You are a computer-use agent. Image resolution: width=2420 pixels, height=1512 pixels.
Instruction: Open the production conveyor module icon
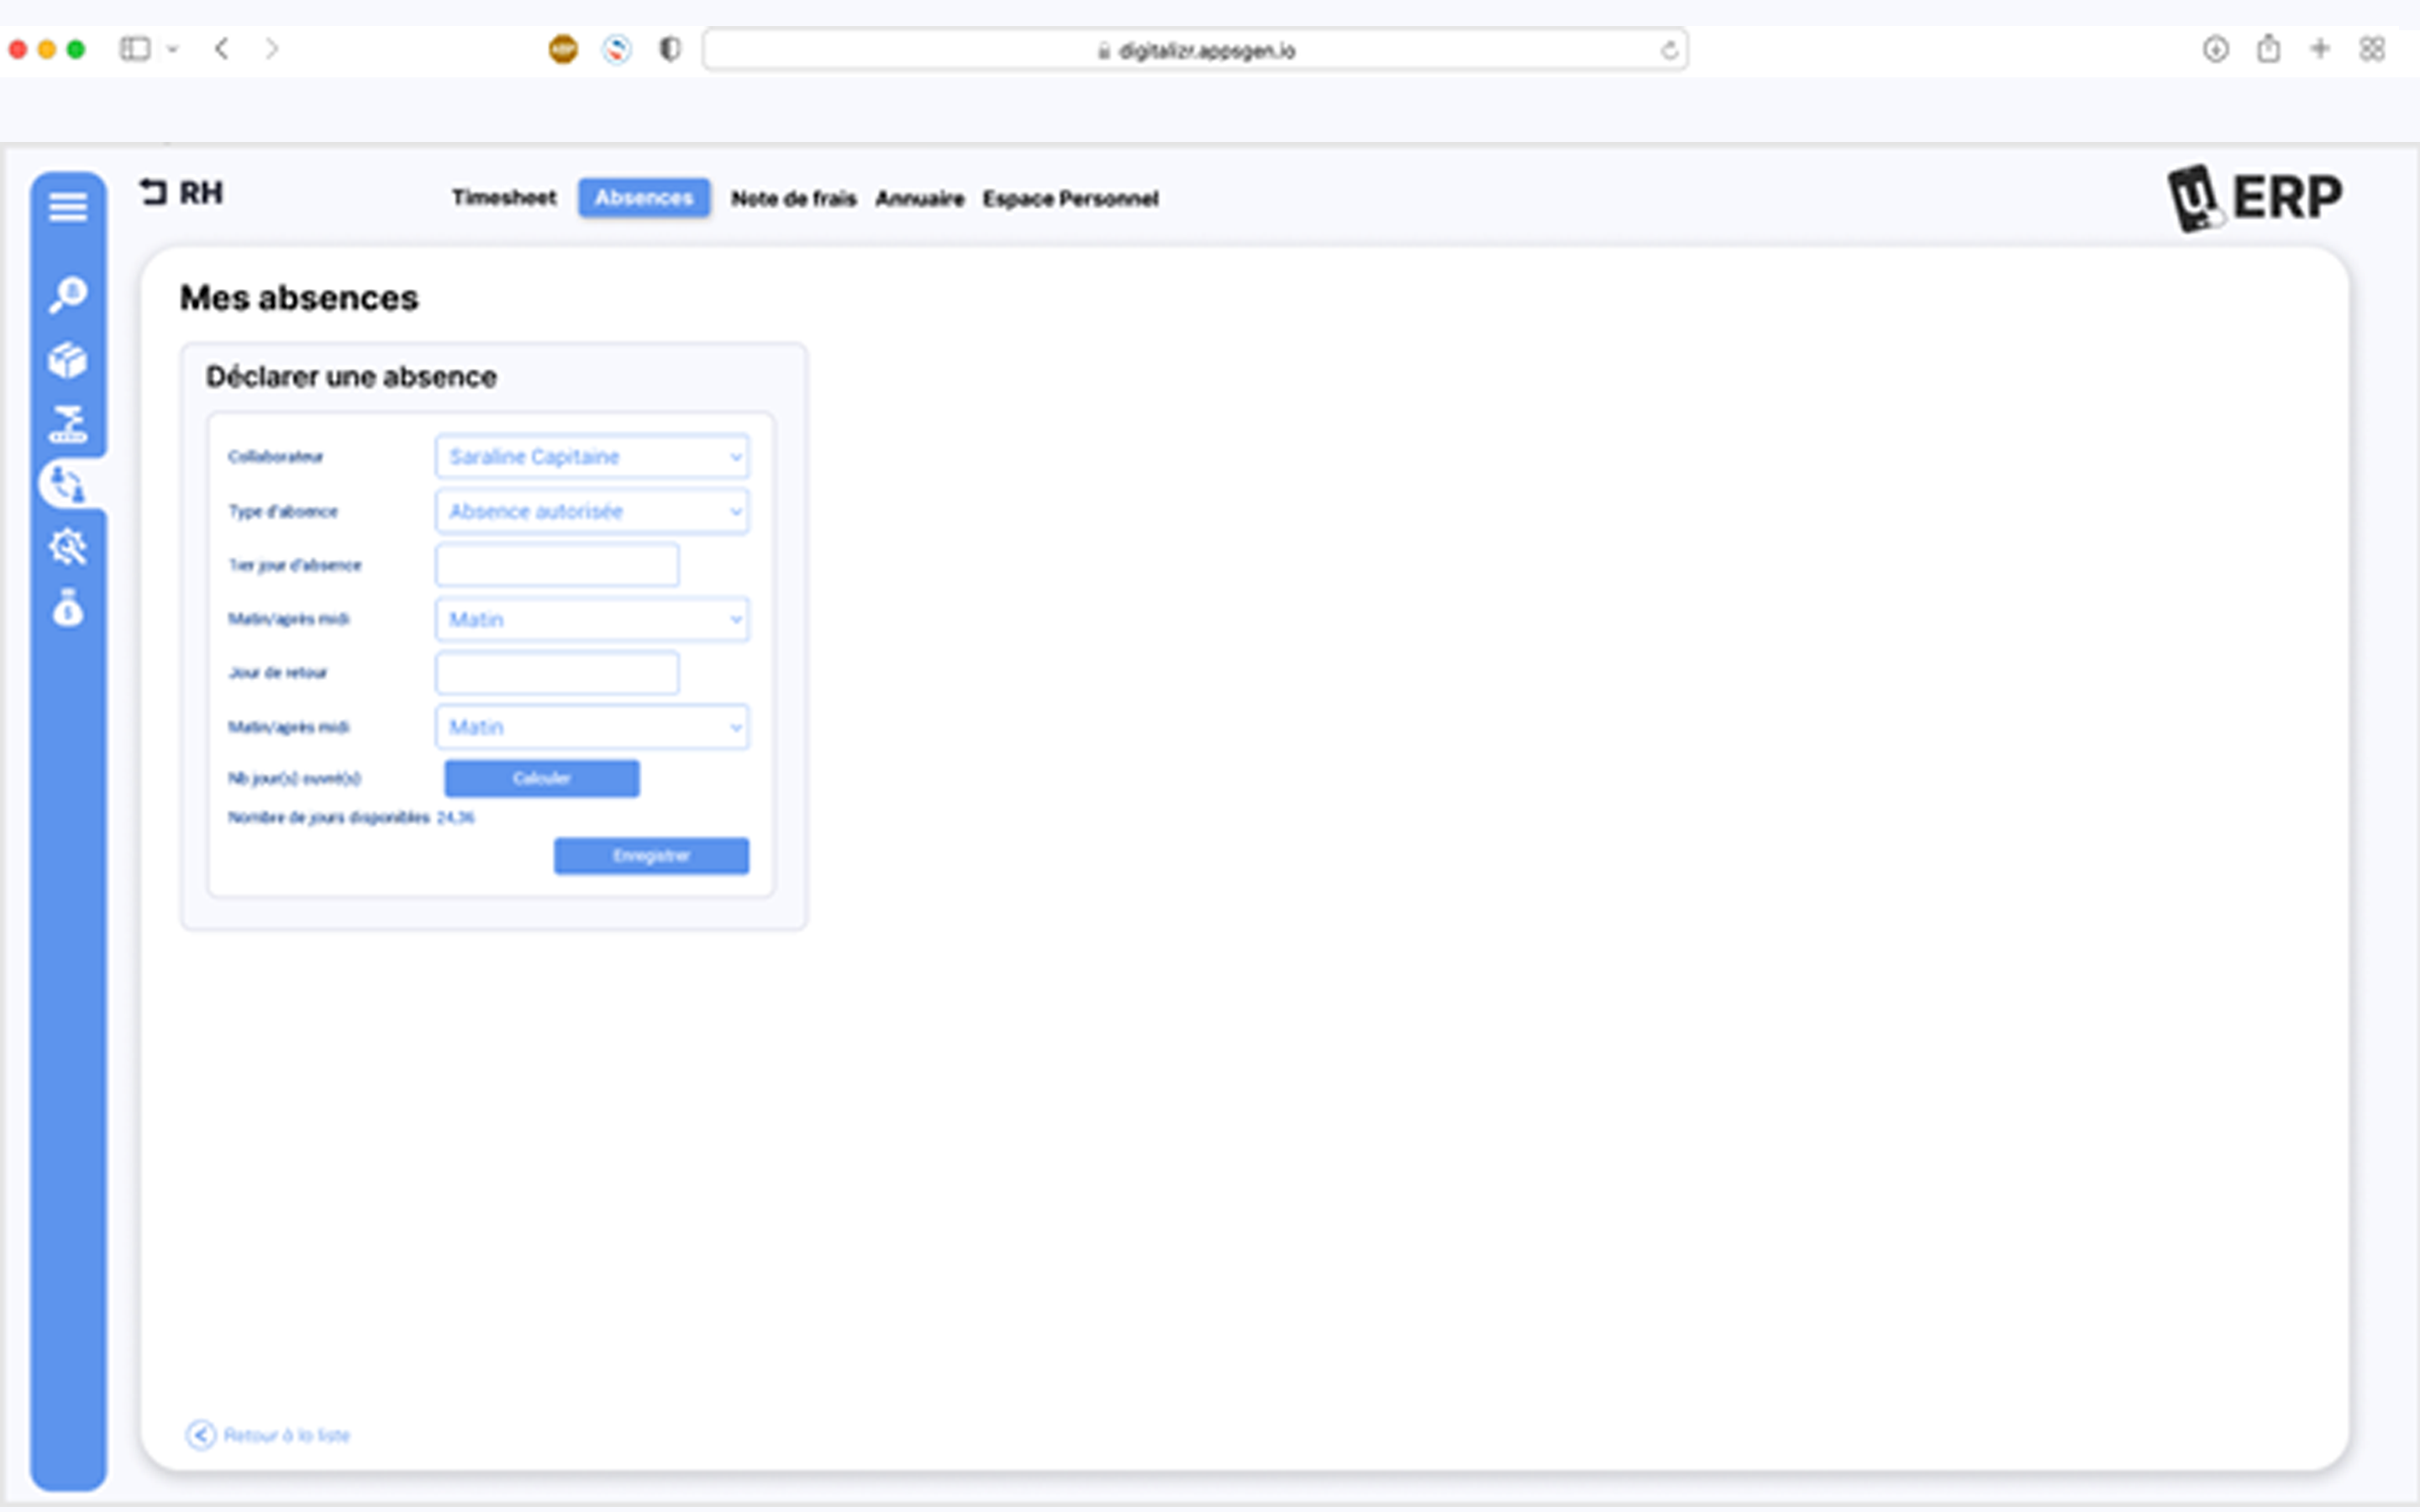pyautogui.click(x=68, y=424)
